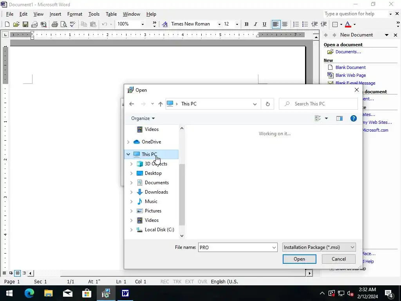
Task: Open the Font Color dropdown arrow
Action: pos(354,25)
